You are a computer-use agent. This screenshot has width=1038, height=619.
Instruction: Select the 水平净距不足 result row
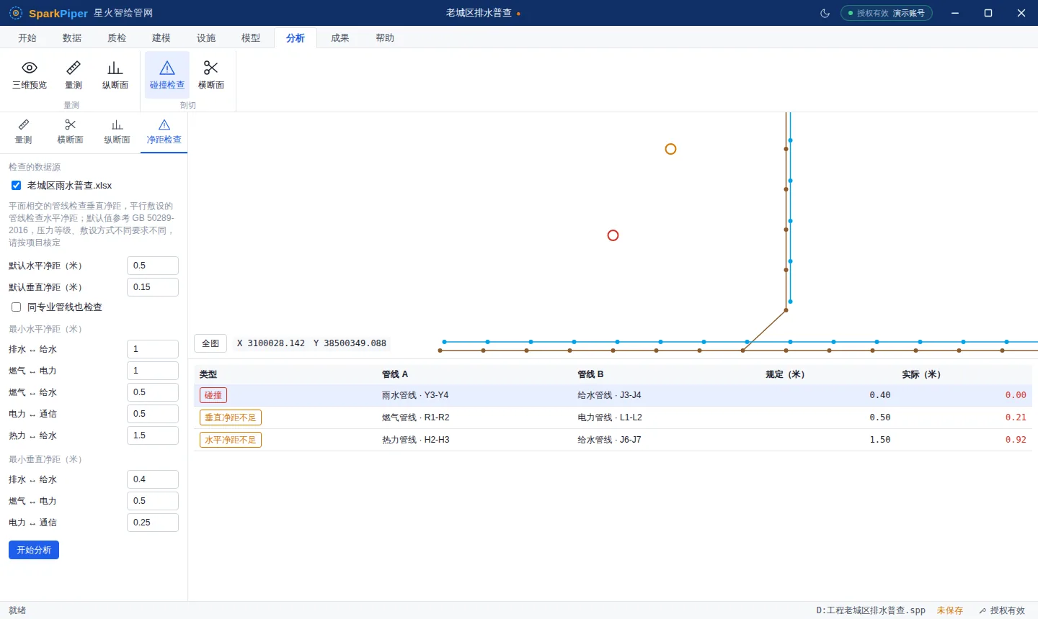click(613, 440)
